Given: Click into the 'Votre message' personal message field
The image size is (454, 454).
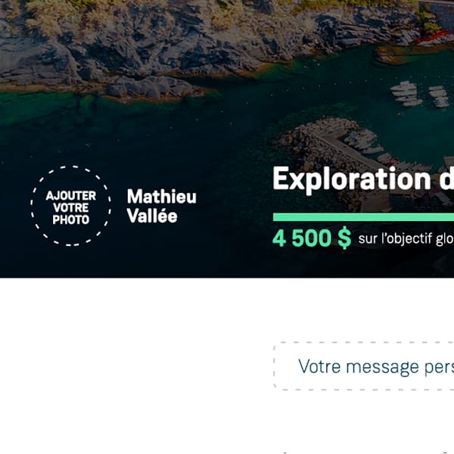Looking at the screenshot, I should 364,366.
